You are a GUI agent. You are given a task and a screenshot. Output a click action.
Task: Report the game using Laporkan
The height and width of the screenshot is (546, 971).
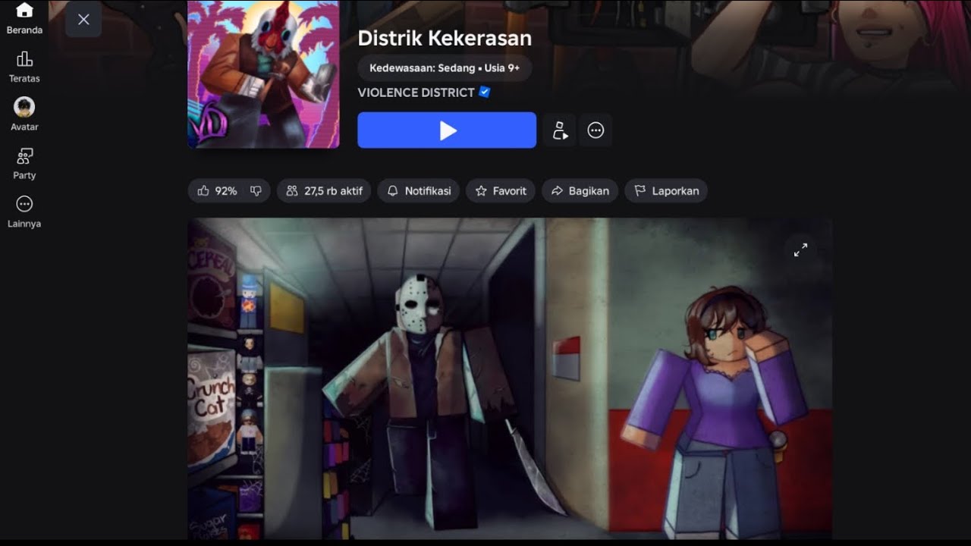[x=666, y=191]
